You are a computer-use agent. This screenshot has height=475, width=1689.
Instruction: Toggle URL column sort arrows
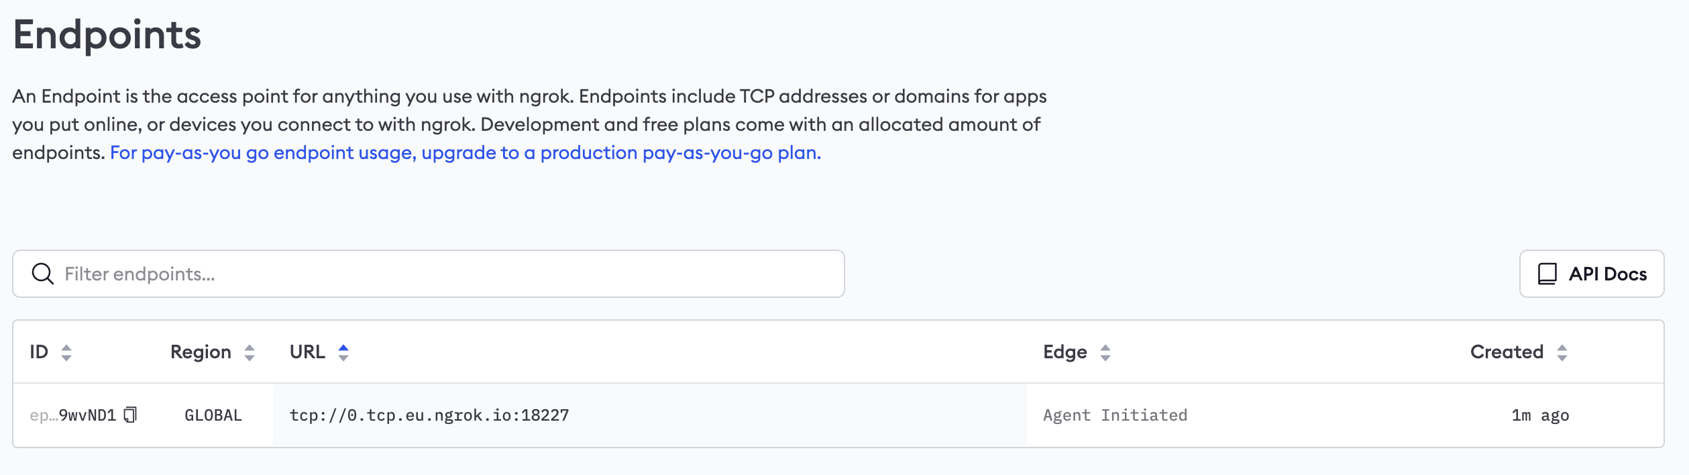343,352
